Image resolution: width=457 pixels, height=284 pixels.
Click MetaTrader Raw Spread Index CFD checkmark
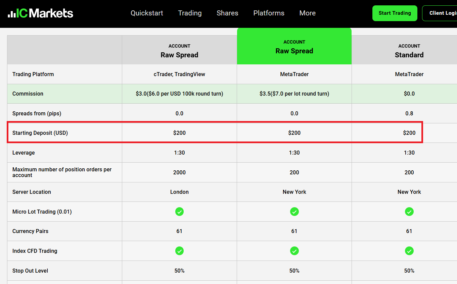[294, 251]
